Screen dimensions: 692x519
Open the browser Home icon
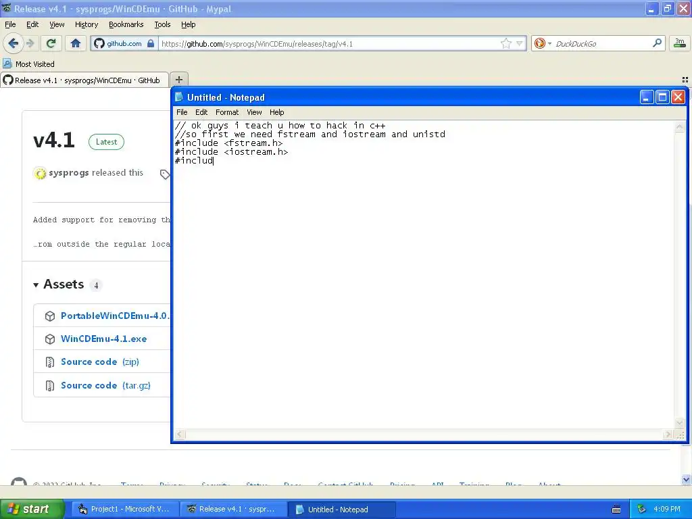point(76,43)
